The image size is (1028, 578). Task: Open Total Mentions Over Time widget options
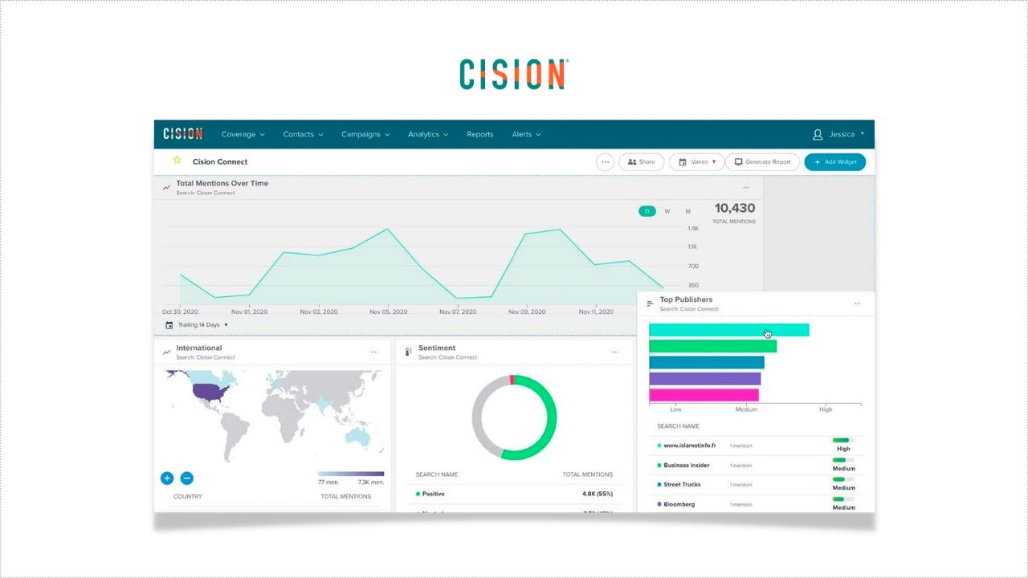tap(745, 187)
